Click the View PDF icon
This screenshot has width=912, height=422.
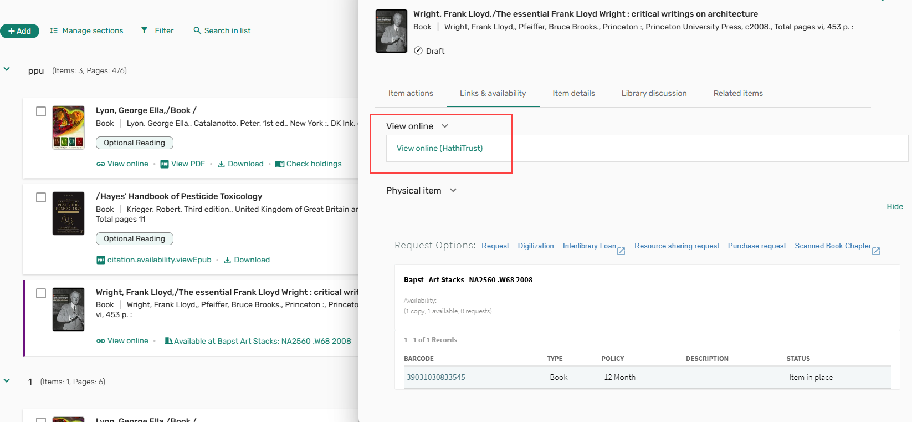(165, 164)
